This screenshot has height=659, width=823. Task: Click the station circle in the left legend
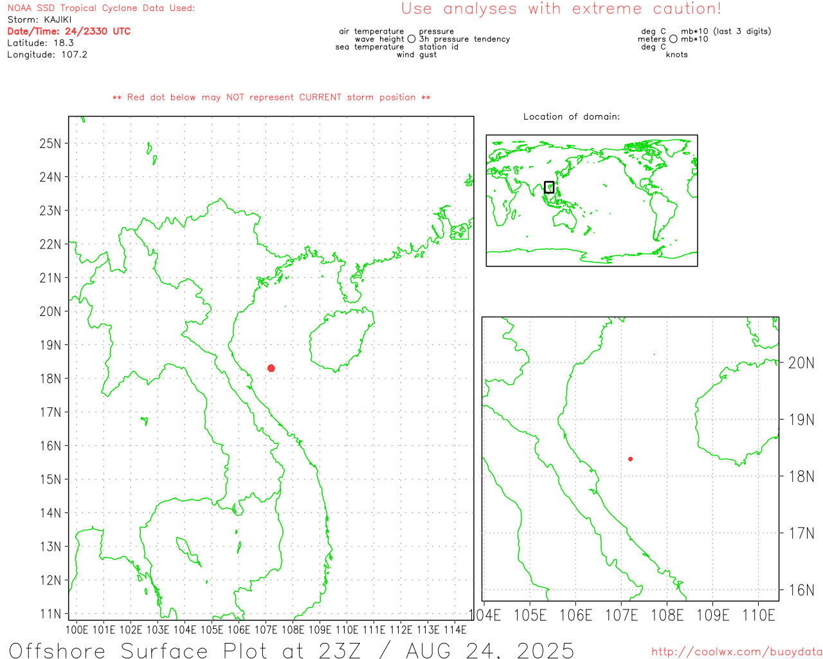click(x=411, y=39)
